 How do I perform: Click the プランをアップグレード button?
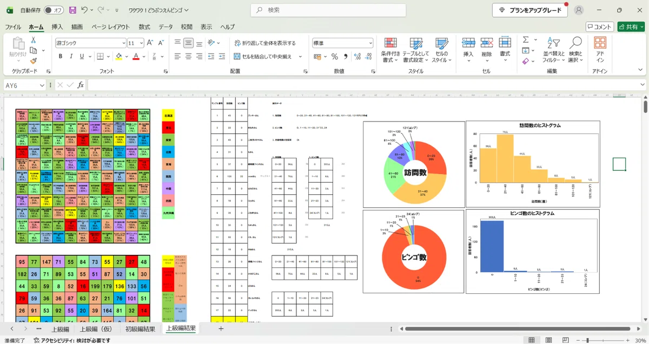coord(530,10)
